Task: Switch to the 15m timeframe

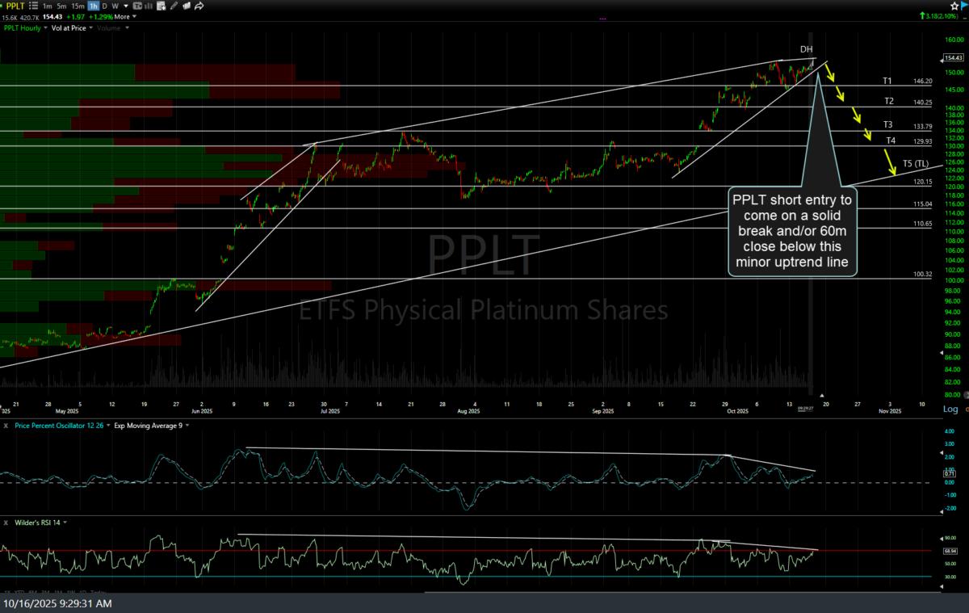Action: [x=78, y=6]
